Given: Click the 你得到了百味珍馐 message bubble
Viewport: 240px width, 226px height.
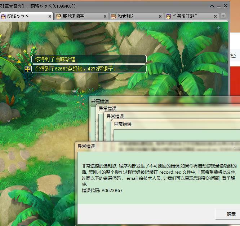Looking at the screenshot, I should click(x=89, y=59).
